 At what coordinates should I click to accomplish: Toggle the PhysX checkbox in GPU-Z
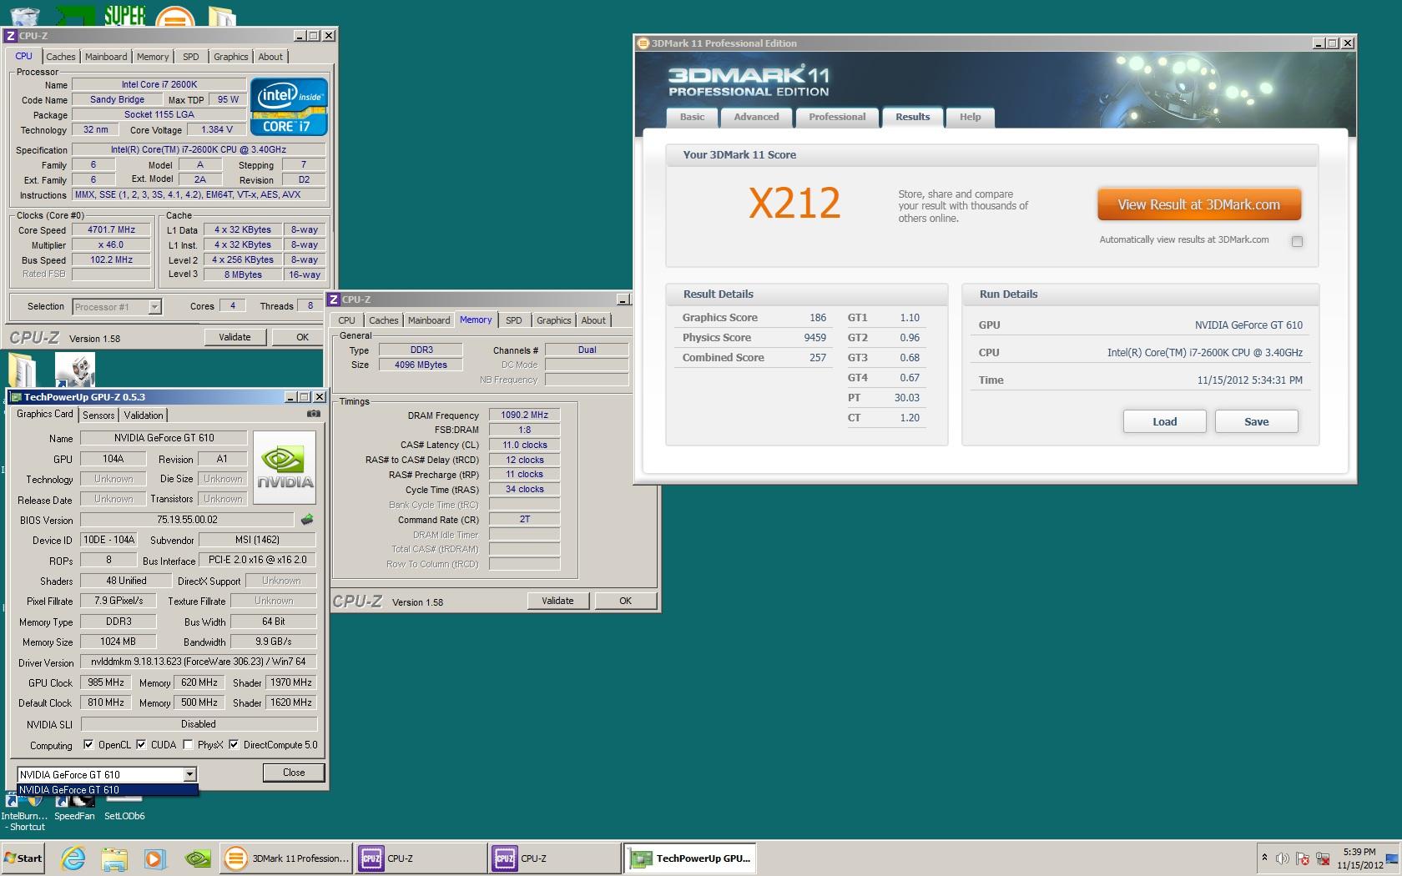tap(188, 745)
